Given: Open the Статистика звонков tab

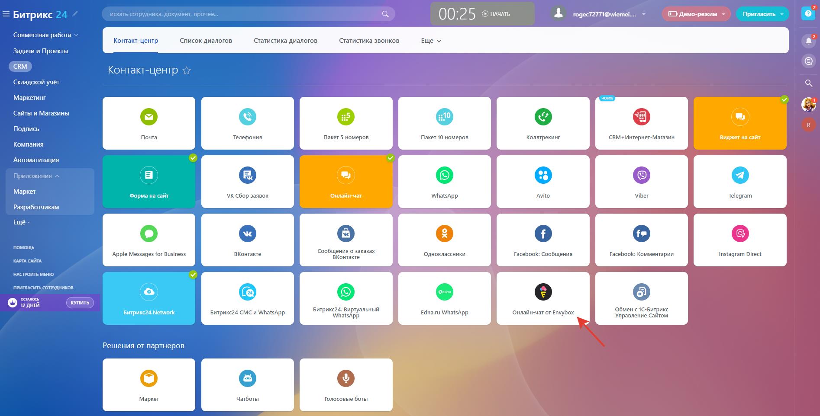Looking at the screenshot, I should pos(369,41).
